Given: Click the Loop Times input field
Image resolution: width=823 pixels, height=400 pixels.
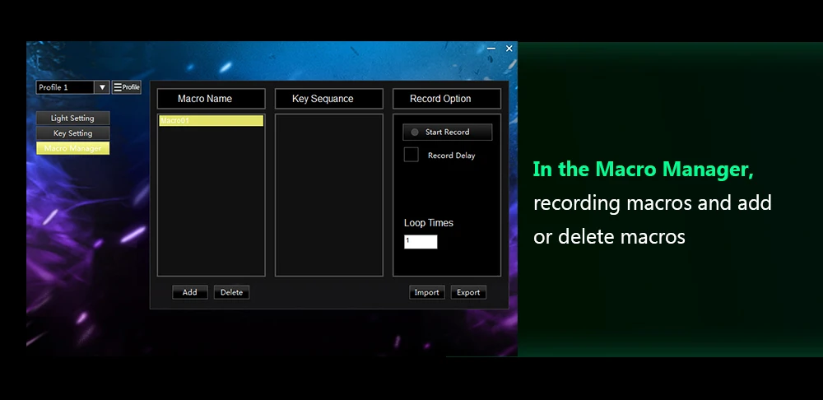Looking at the screenshot, I should tap(421, 241).
